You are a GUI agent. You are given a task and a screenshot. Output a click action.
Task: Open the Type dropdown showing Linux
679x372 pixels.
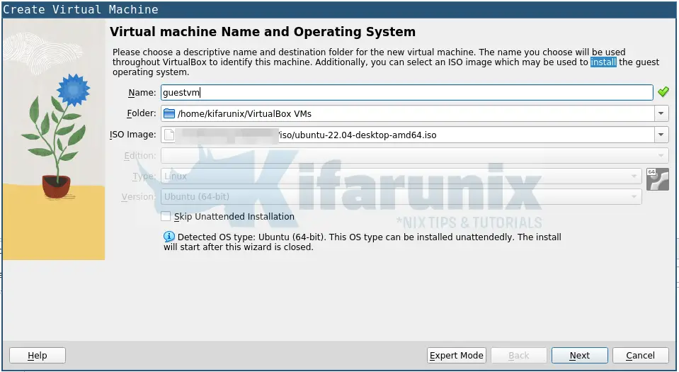[x=401, y=176]
